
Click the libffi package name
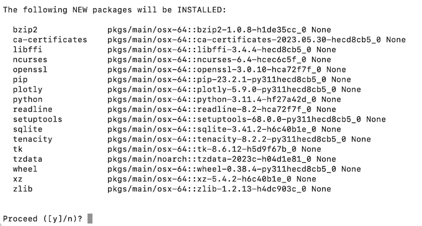point(27,50)
